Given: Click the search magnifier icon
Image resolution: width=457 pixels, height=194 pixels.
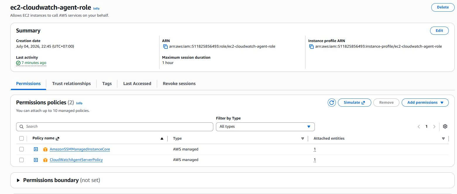Looking at the screenshot, I should pos(21,127).
